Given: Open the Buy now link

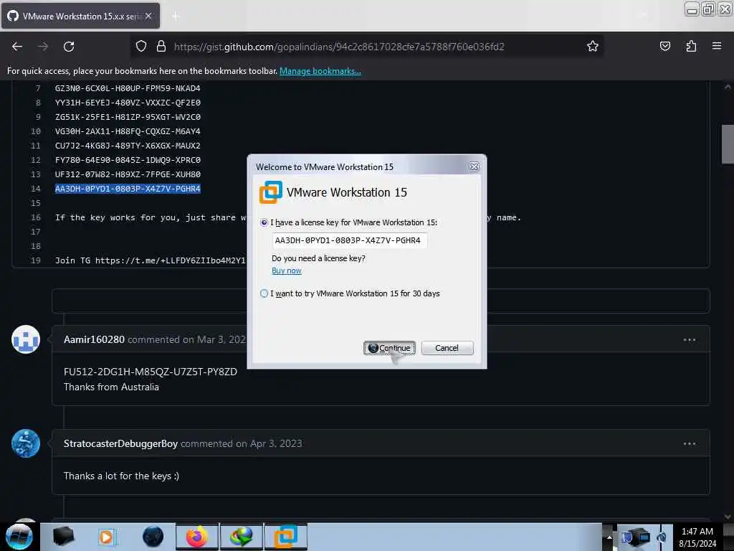Looking at the screenshot, I should pos(287,270).
